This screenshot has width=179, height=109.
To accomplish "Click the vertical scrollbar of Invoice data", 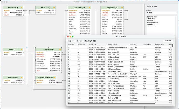I will pos(173,45).
